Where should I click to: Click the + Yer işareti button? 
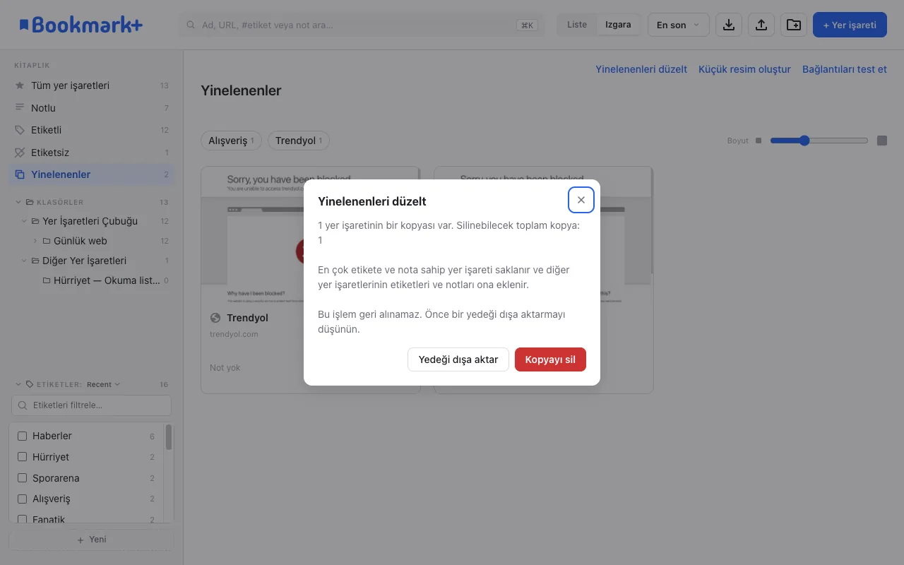(x=850, y=25)
